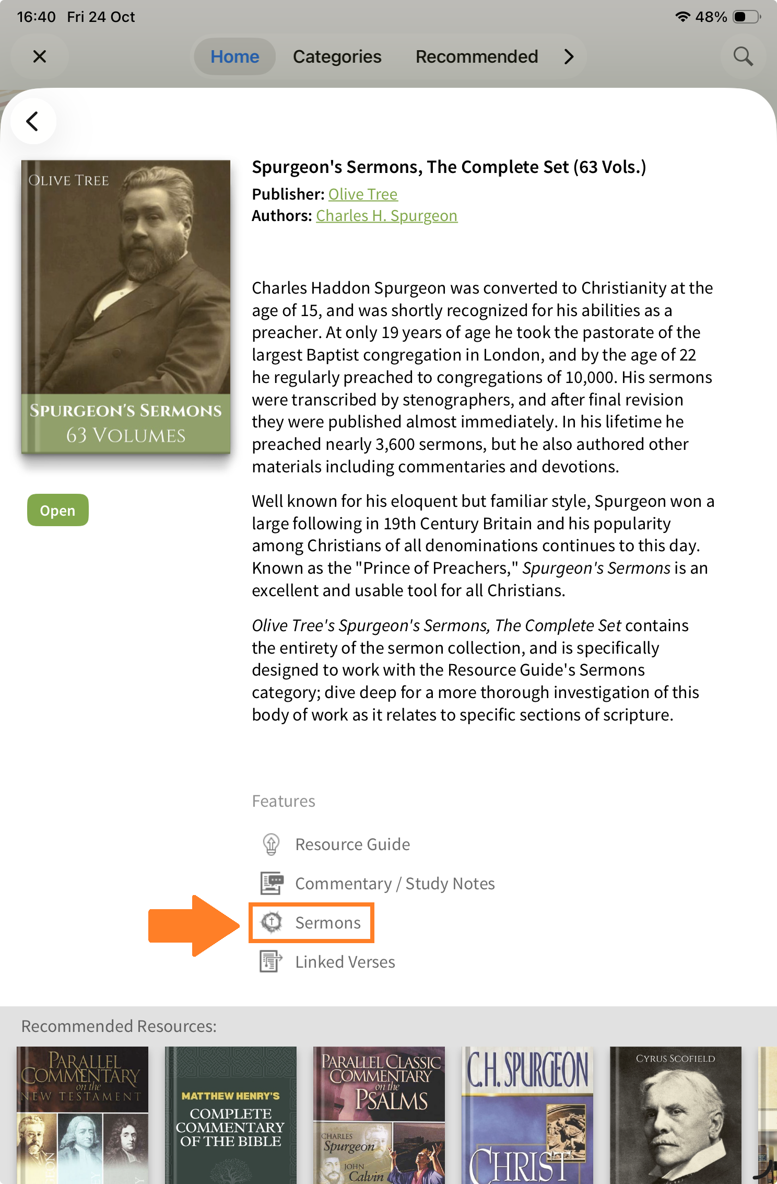Open Parallel Commentary on the New Testament
The height and width of the screenshot is (1184, 777).
coord(83,1115)
